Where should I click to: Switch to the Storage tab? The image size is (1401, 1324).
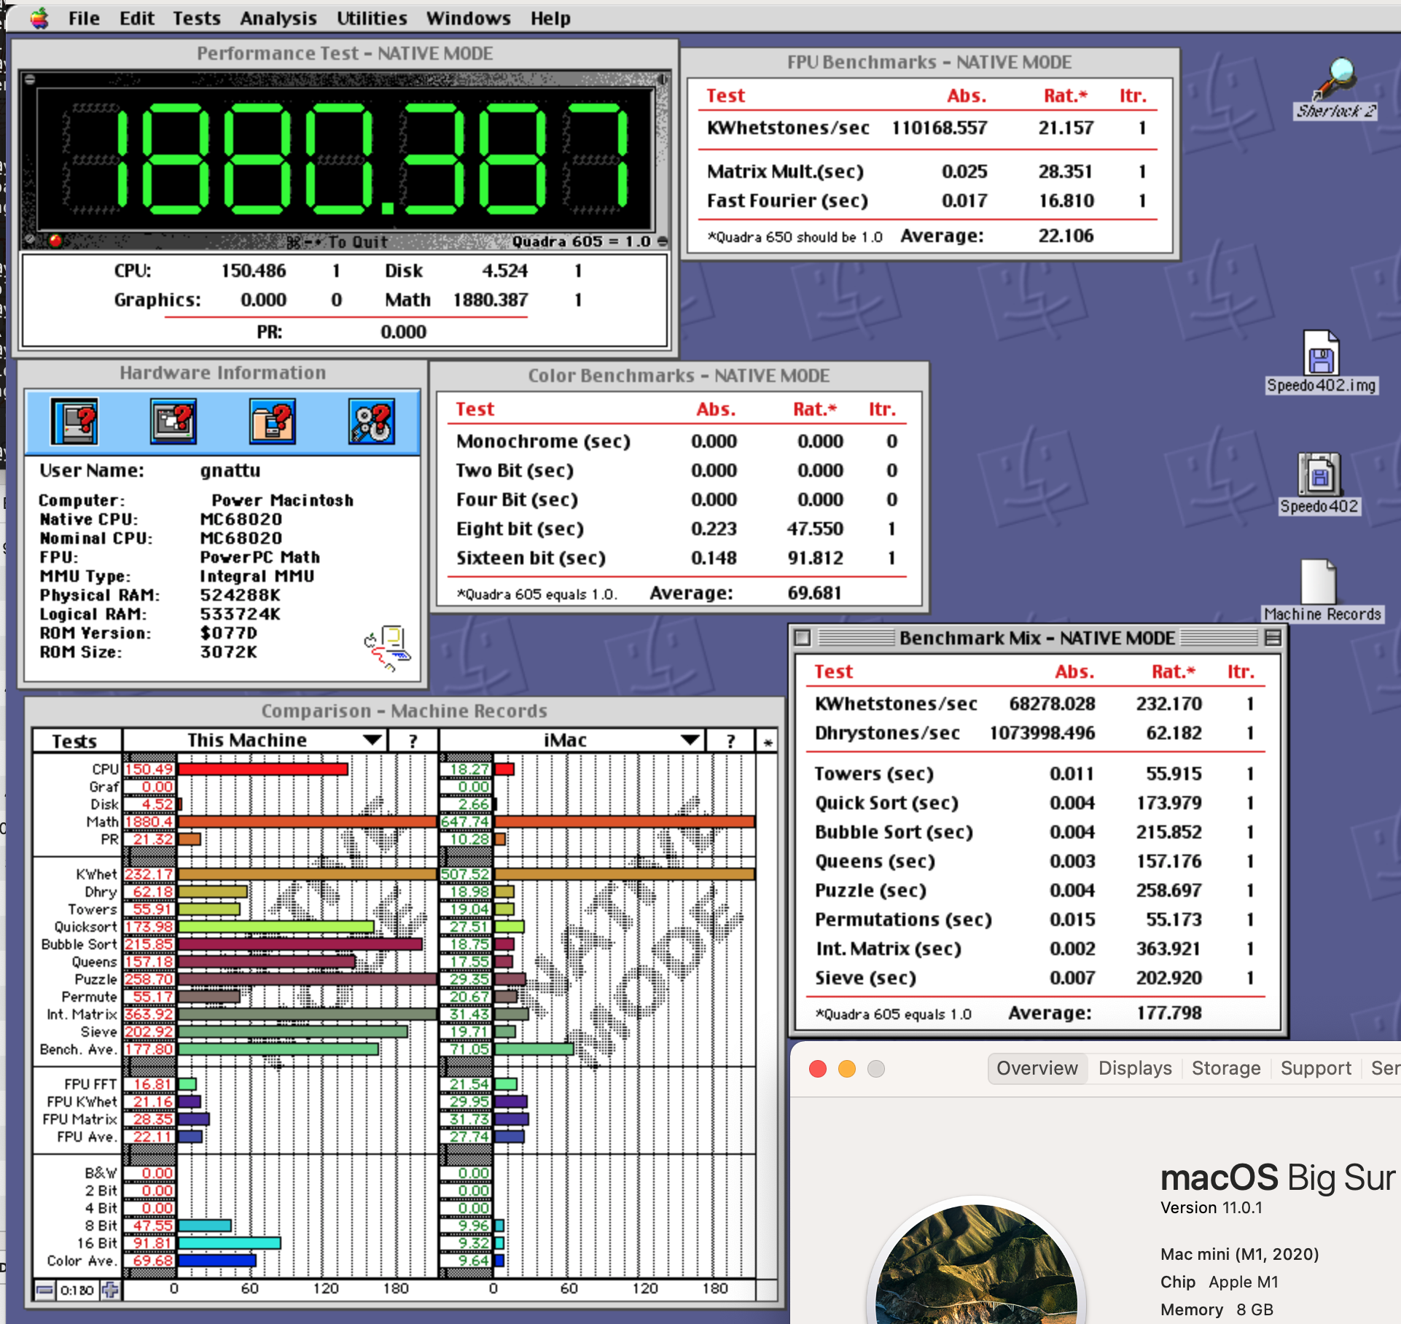1225,1068
